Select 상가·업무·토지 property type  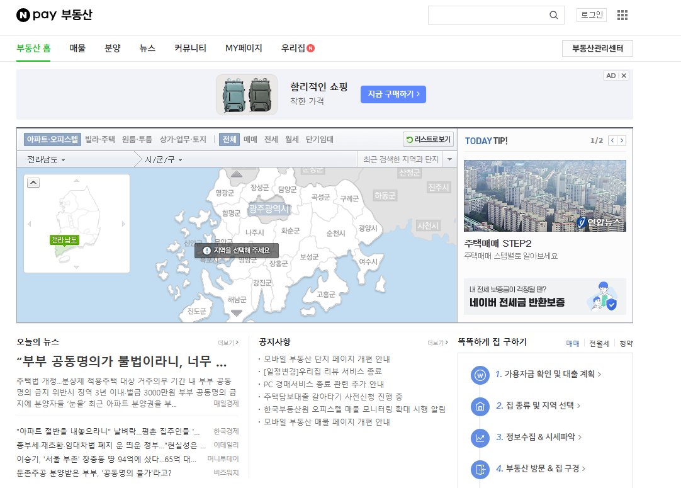click(183, 140)
